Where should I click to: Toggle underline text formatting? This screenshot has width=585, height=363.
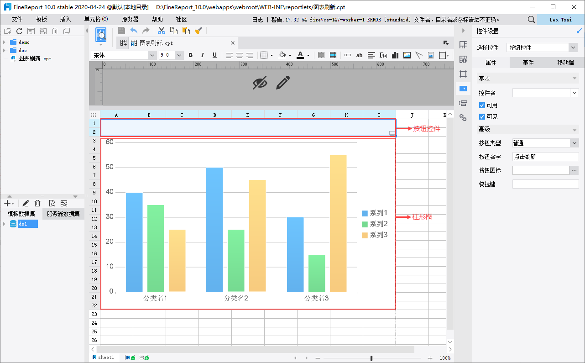point(214,55)
